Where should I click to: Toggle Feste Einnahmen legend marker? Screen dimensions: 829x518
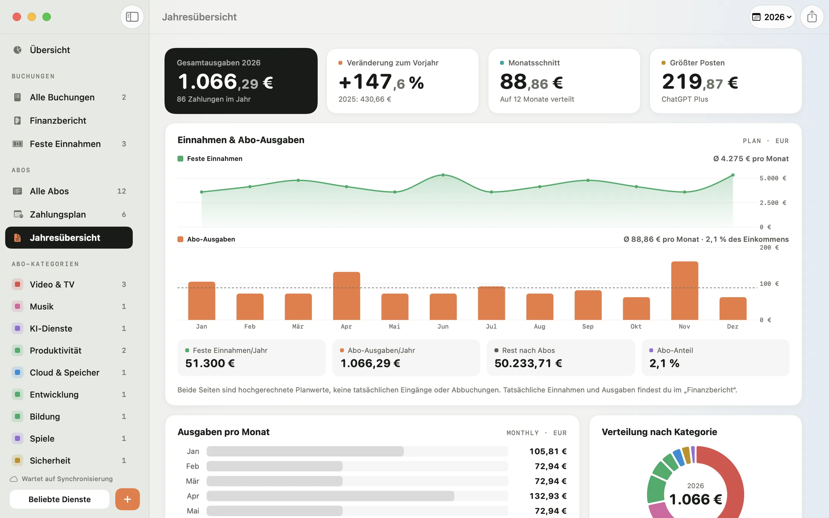(180, 159)
